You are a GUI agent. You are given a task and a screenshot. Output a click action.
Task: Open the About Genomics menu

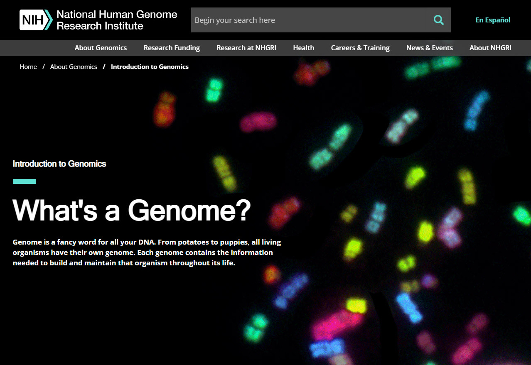pos(101,48)
